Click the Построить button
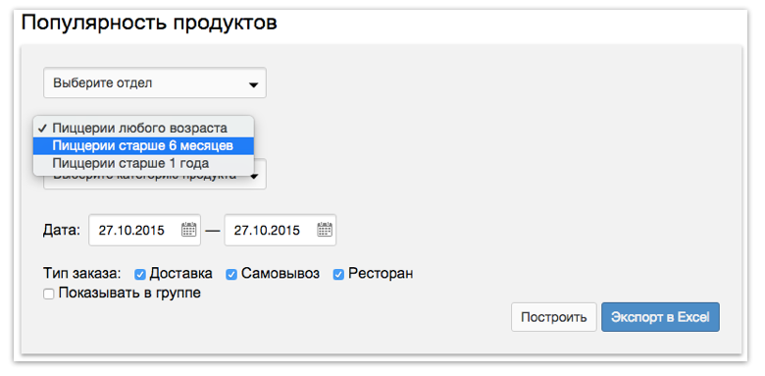The width and height of the screenshot is (765, 376). point(554,317)
